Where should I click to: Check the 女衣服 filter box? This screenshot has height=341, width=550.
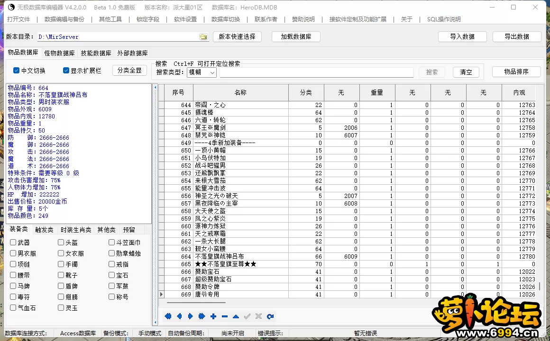click(61, 253)
